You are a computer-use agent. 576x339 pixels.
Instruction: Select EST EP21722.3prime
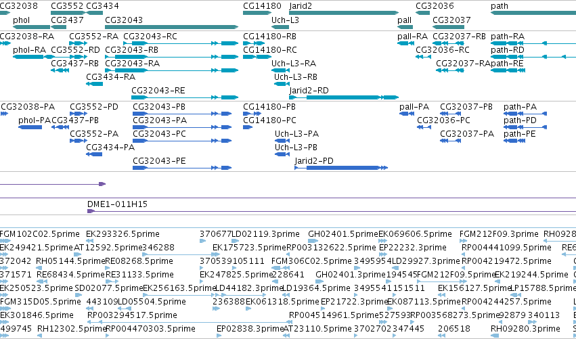(355, 302)
